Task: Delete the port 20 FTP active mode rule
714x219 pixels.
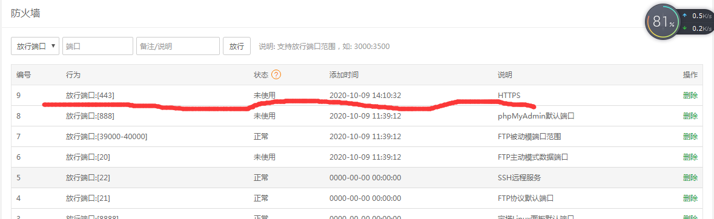Action: pos(690,157)
